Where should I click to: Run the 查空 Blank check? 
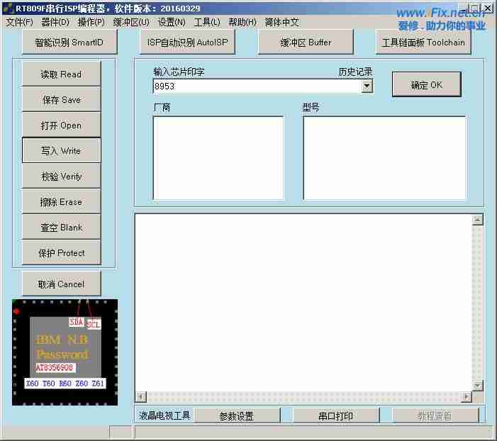click(62, 228)
